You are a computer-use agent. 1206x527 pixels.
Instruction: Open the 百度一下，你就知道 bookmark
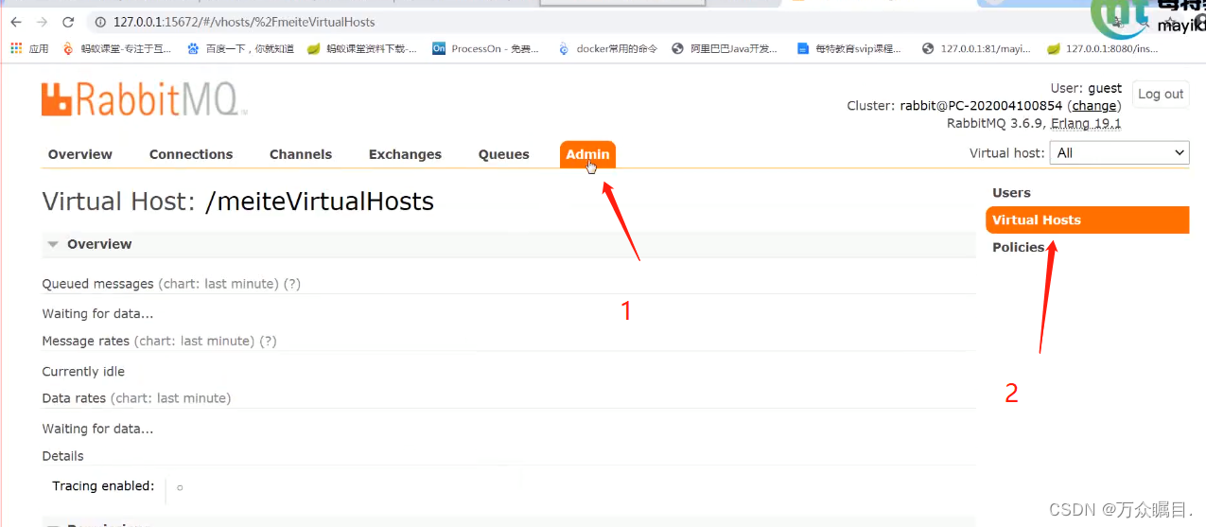pos(240,48)
